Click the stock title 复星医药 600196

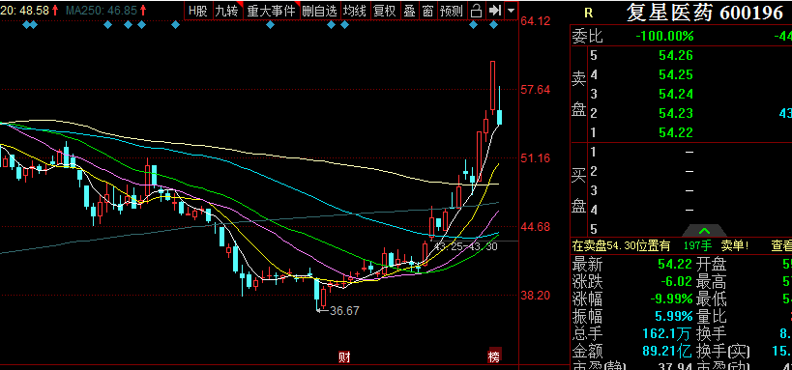pos(705,13)
